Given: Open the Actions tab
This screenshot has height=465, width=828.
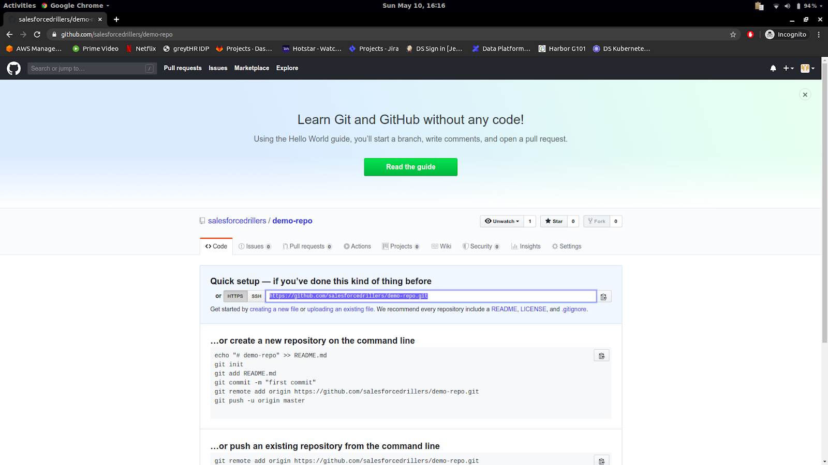Looking at the screenshot, I should 358,246.
